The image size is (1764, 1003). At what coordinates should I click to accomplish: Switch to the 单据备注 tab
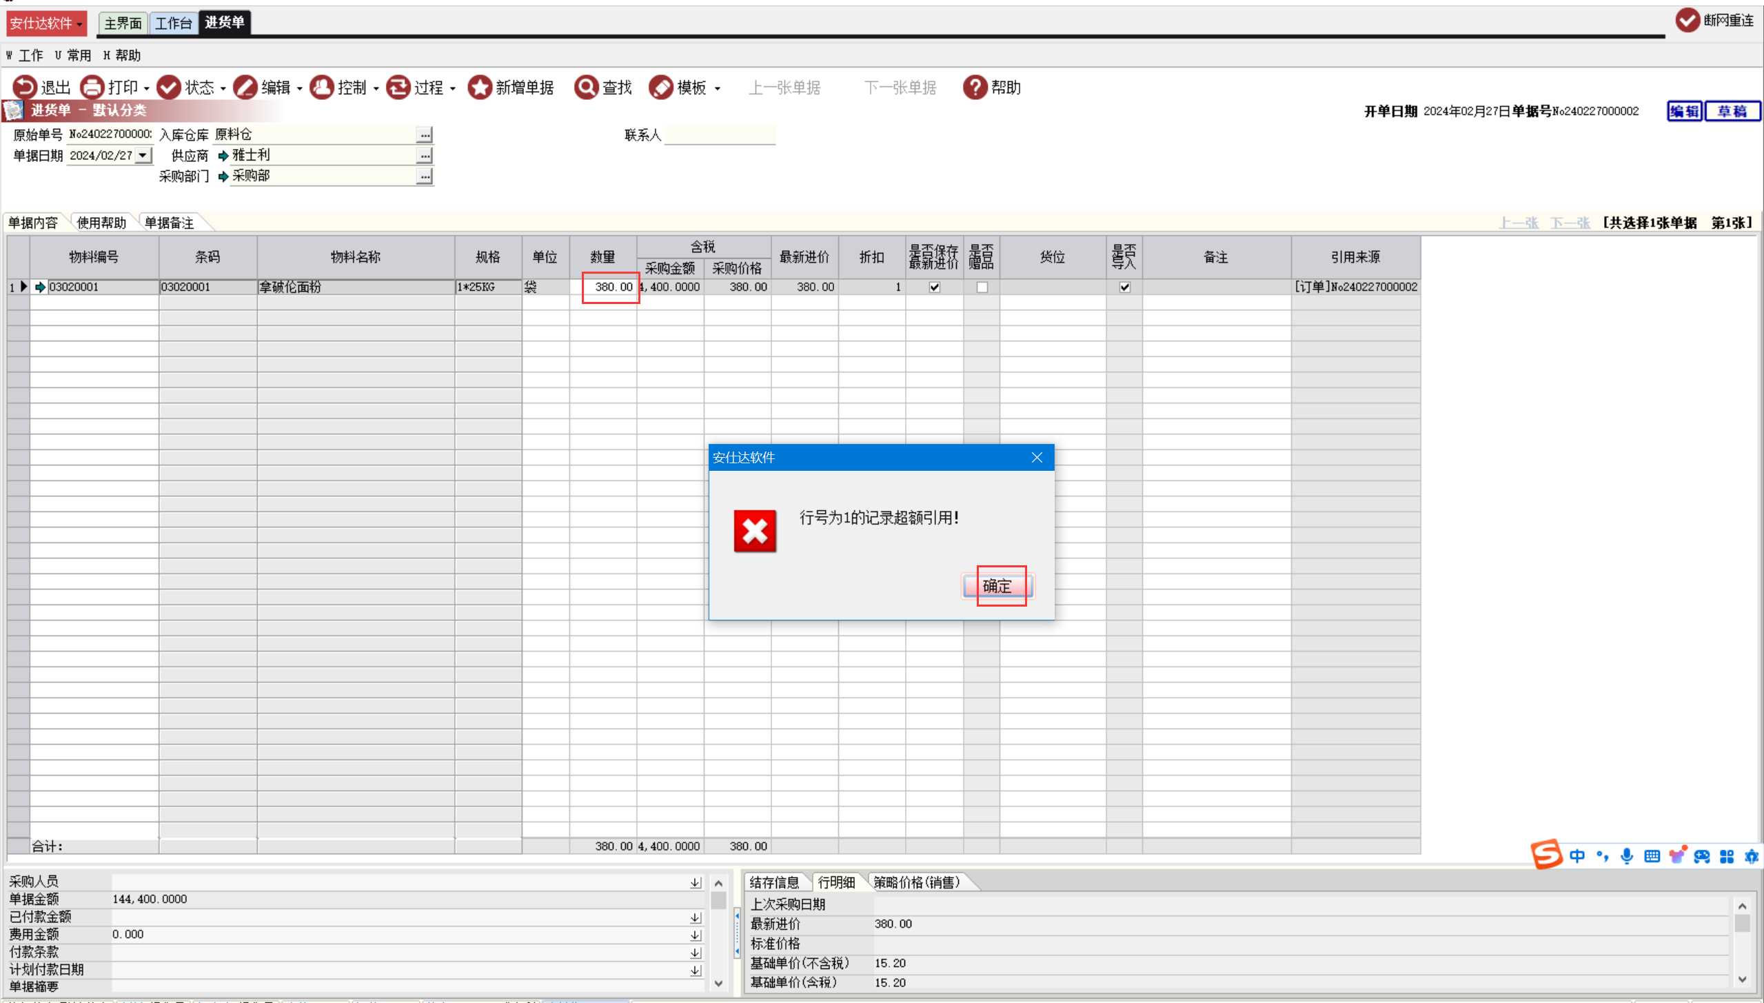coord(170,223)
